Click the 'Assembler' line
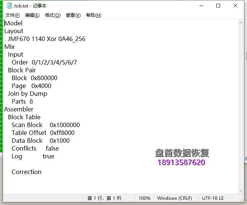Screen dimensions: 247x205 (x=19, y=109)
